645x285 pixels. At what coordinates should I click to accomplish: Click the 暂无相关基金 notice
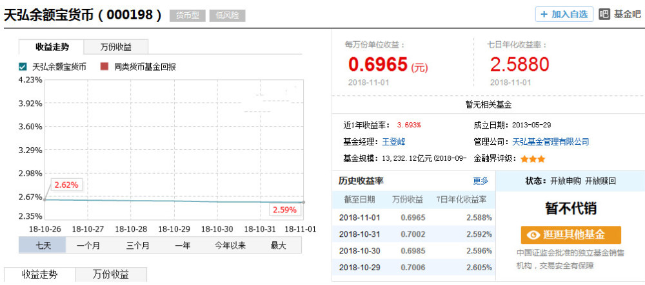point(488,105)
